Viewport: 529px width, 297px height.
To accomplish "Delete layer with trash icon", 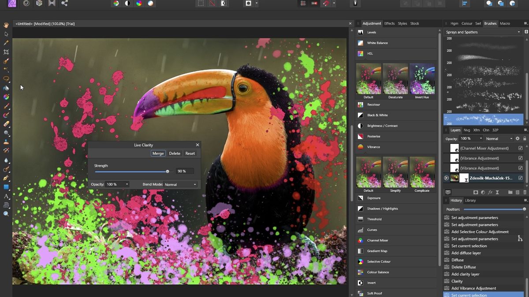I will pos(525,192).
